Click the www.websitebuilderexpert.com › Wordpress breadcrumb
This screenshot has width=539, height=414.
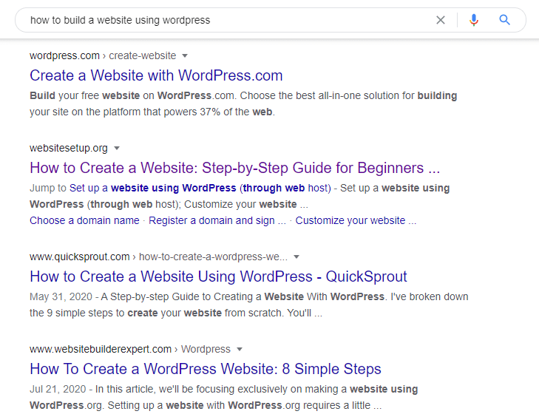click(x=130, y=350)
